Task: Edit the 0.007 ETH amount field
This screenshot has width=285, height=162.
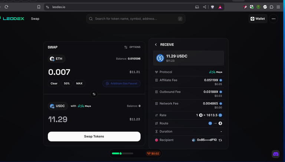Action: point(59,72)
